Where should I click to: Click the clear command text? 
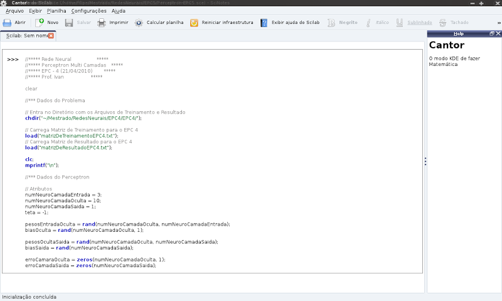[31, 89]
